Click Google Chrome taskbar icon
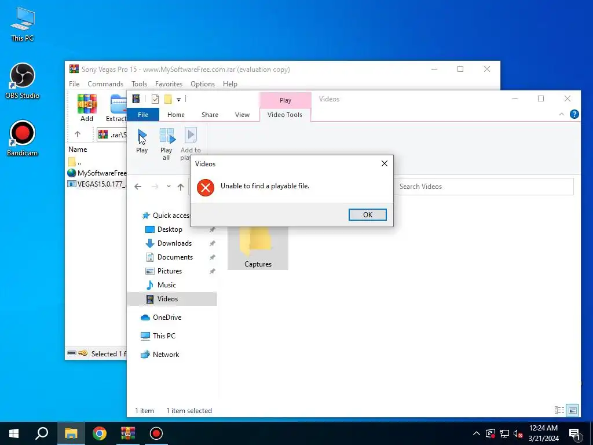 pyautogui.click(x=100, y=433)
